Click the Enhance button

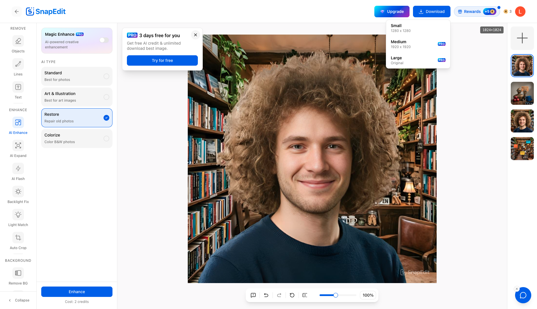pos(77,292)
